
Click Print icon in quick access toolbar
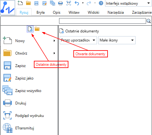click(x=60, y=3)
